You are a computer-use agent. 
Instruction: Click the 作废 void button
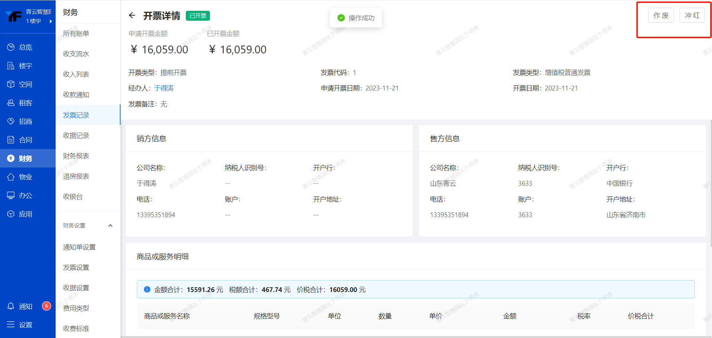660,16
